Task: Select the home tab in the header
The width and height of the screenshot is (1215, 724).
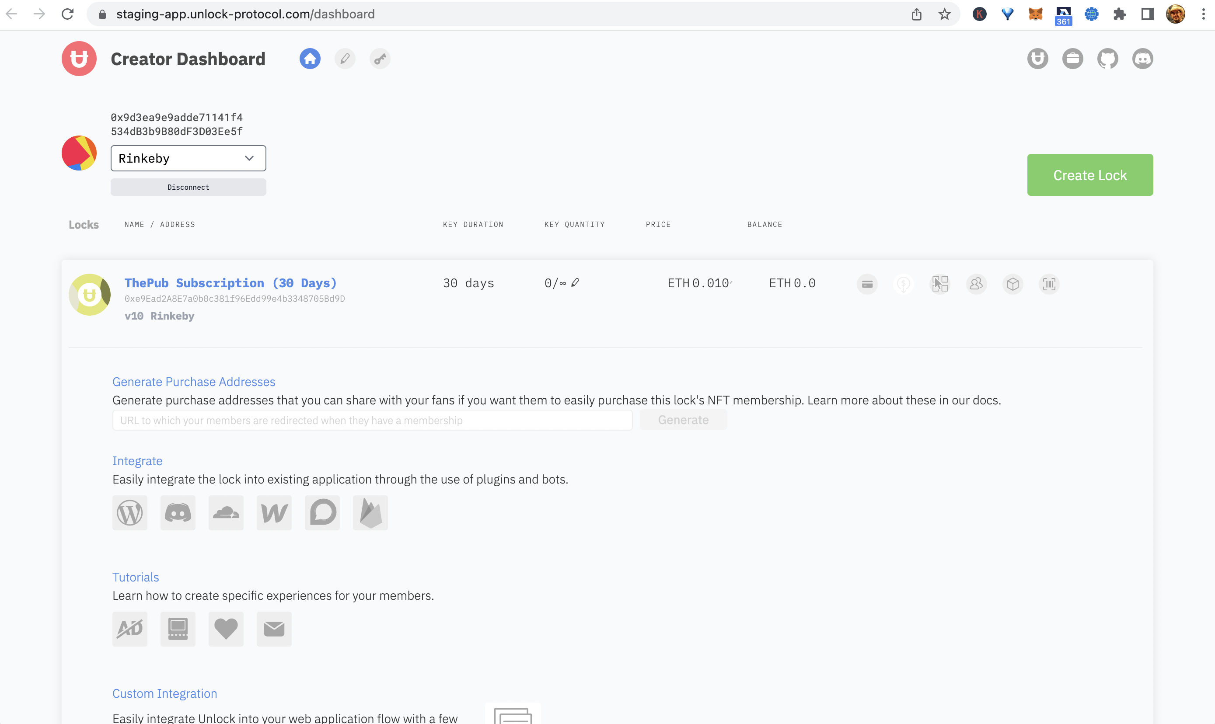Action: pyautogui.click(x=310, y=59)
